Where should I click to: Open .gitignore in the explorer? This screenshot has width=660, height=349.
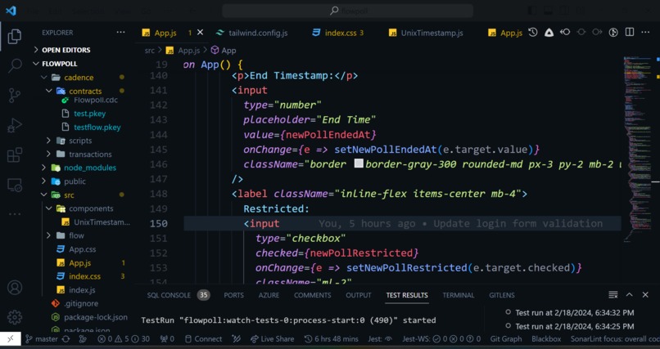pos(81,303)
